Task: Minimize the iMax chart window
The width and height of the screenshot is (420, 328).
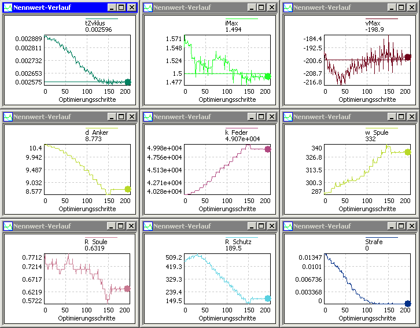Action: [250, 8]
